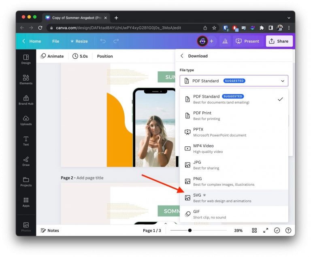Viewport: 311px width, 257px height.
Task: Select the Text tool in sidebar
Action: [26, 141]
